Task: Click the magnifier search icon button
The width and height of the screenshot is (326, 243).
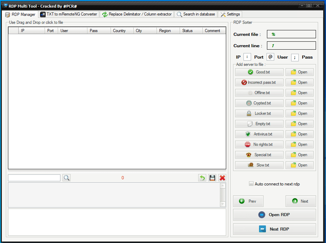Action: pyautogui.click(x=66, y=178)
